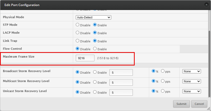This screenshot has height=111, width=211.
Task: Select Enable for LACP Mode
Action: pos(95,33)
